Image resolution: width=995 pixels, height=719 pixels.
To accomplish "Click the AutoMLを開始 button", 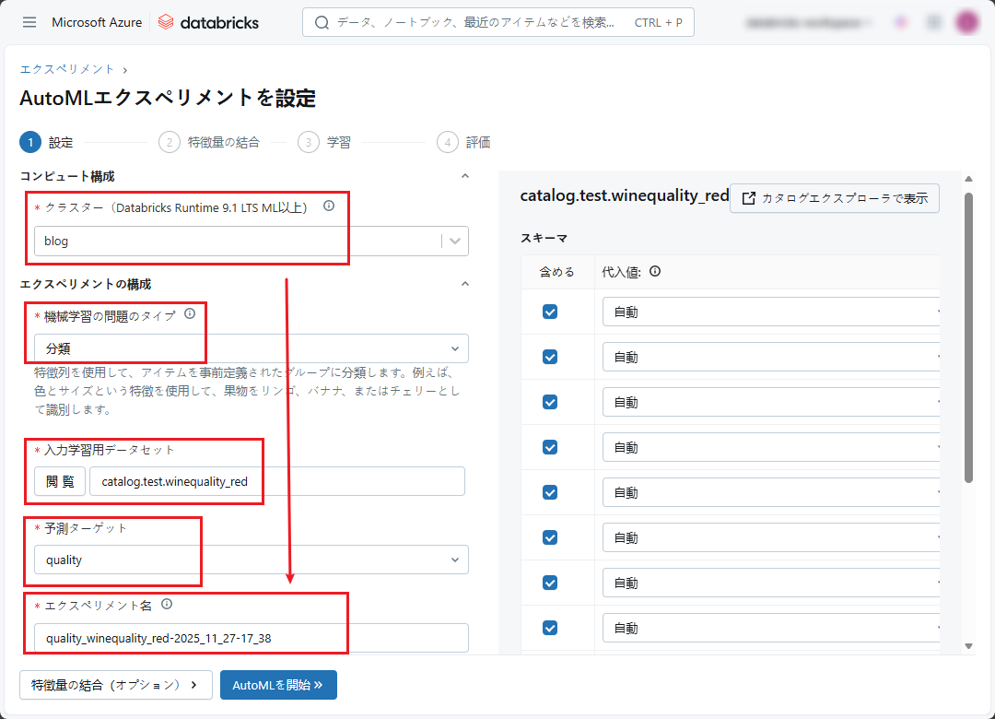I will point(278,685).
